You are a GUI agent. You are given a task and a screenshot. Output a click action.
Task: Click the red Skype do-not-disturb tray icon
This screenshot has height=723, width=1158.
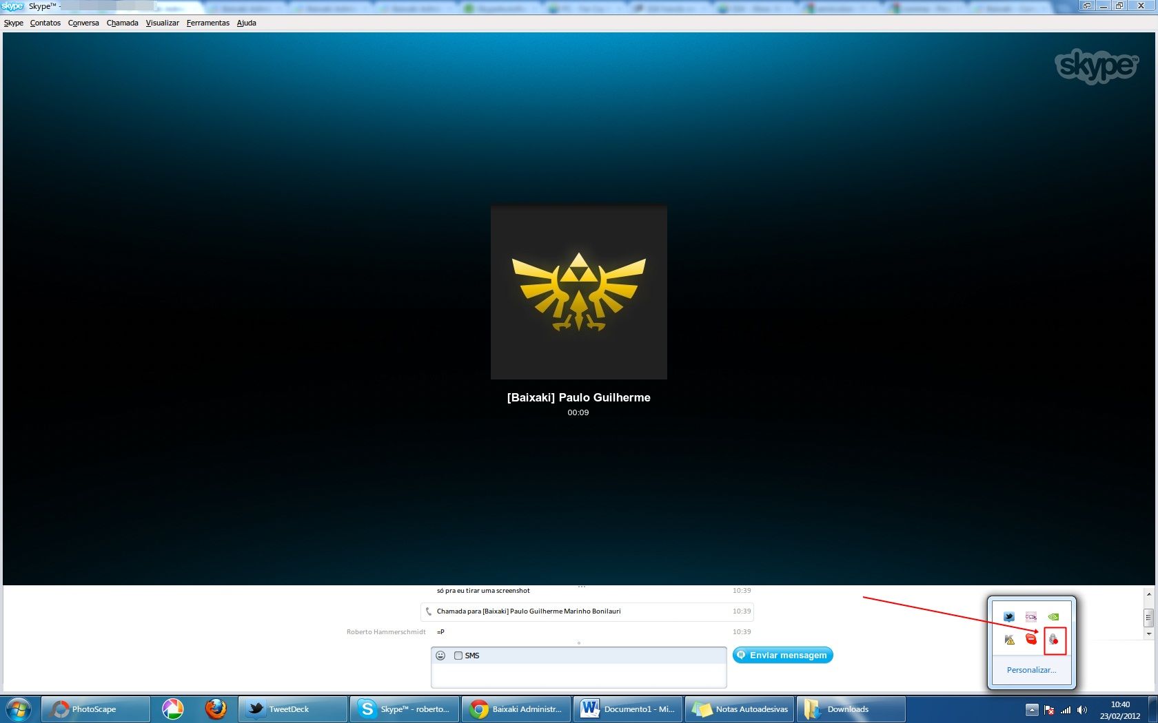[x=1031, y=640]
